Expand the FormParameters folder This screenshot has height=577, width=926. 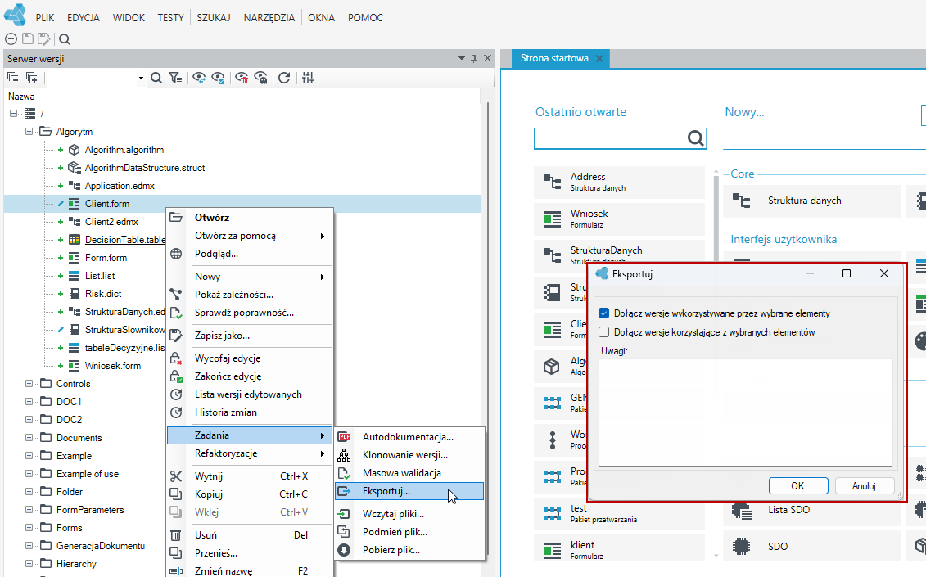(29, 510)
